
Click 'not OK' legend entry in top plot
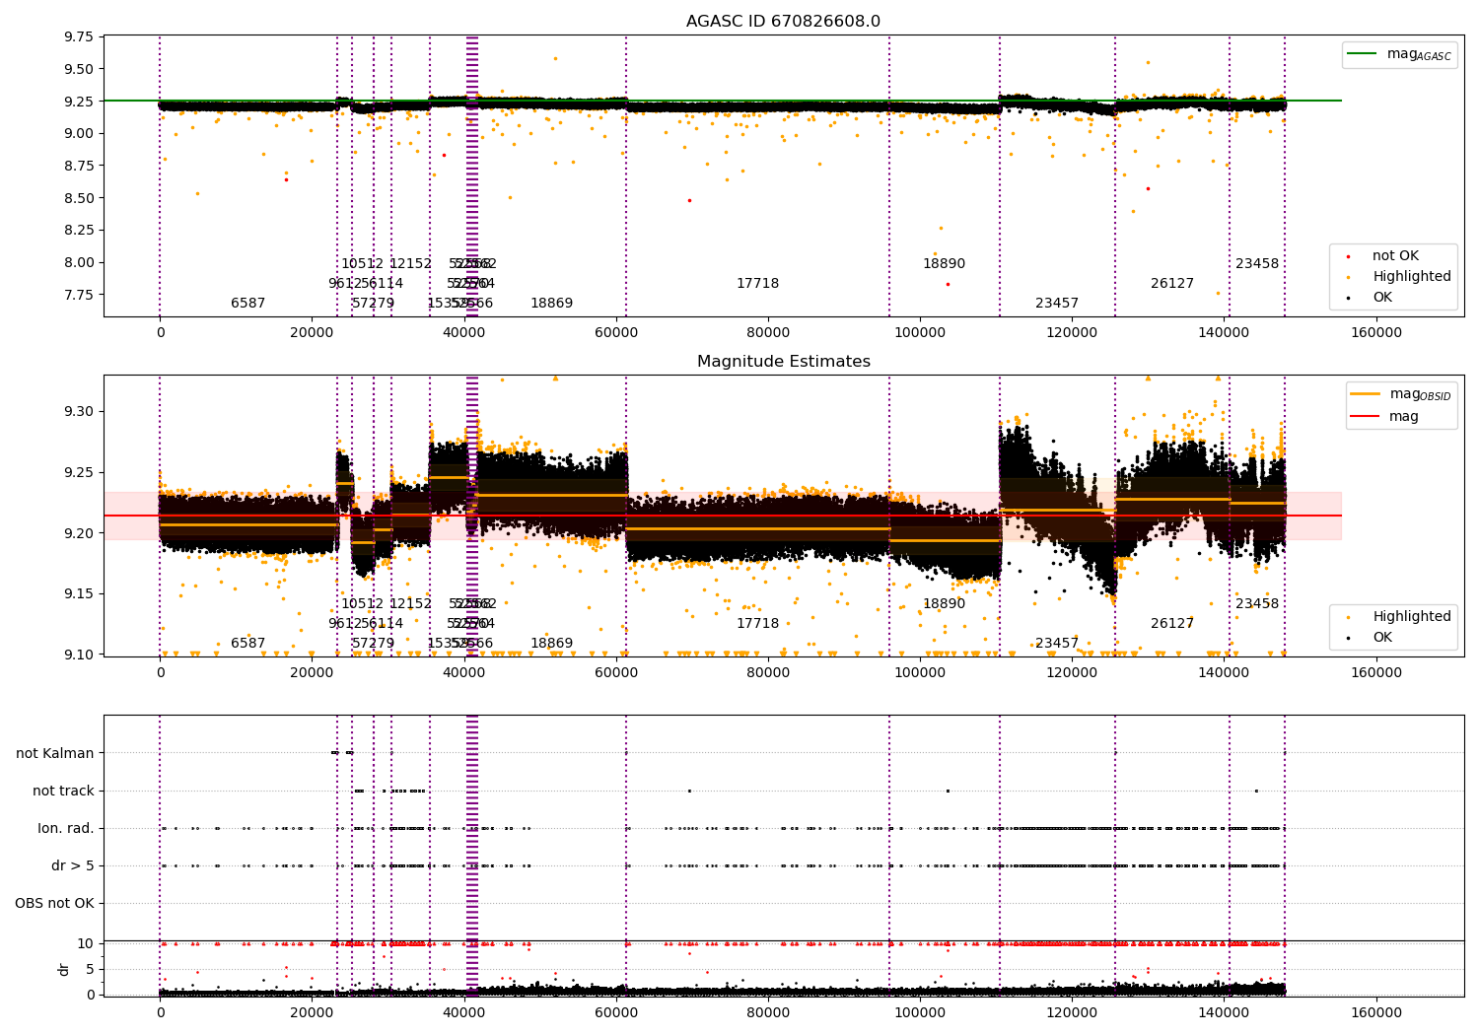1395,256
